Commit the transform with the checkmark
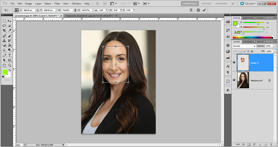Image resolution: width=278 pixels, height=147 pixels. pyautogui.click(x=204, y=10)
